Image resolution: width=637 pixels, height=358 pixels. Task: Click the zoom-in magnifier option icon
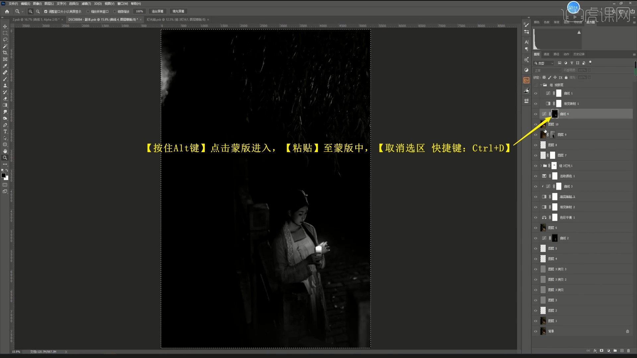31,11
